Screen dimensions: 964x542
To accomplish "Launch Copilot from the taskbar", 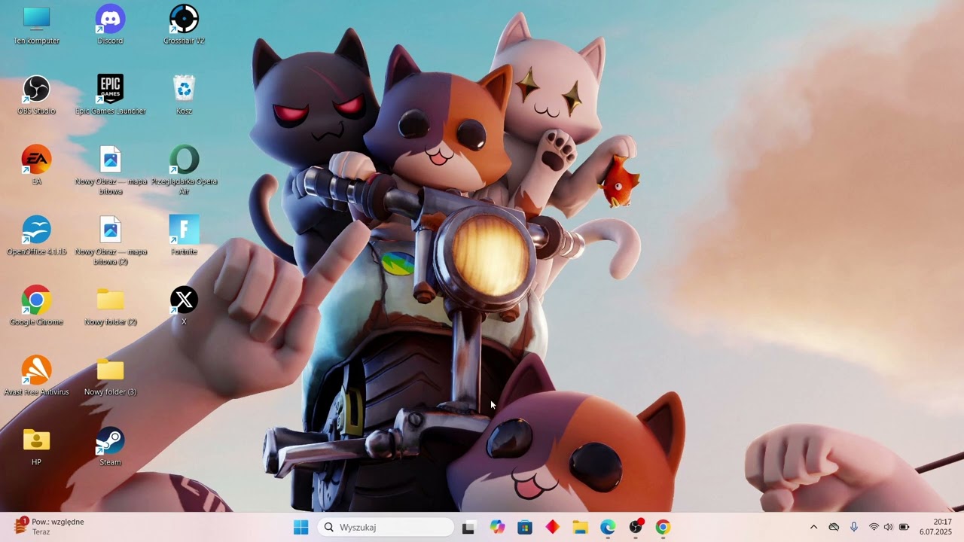I will (x=497, y=527).
